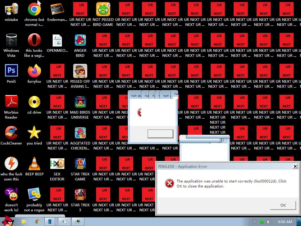The image size is (301, 226).
Task: Open the Winamp lightning bolt desktop icon
Action: [11, 163]
